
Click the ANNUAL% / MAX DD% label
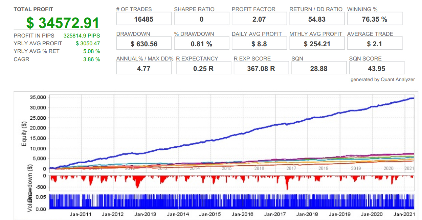(145, 59)
